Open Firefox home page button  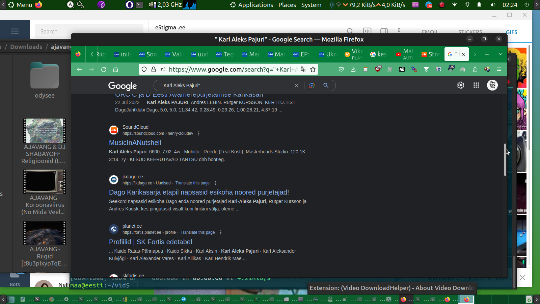(115, 69)
